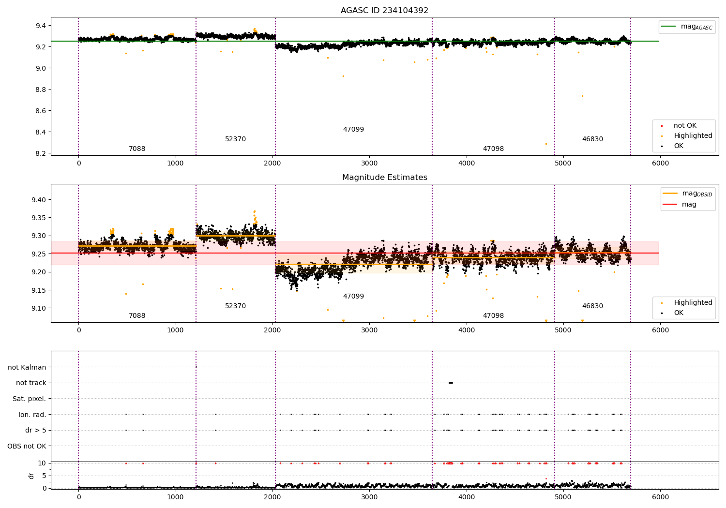This screenshot has width=726, height=508.
Task: Click the 5 tick on the dr axis
Action: 44,476
